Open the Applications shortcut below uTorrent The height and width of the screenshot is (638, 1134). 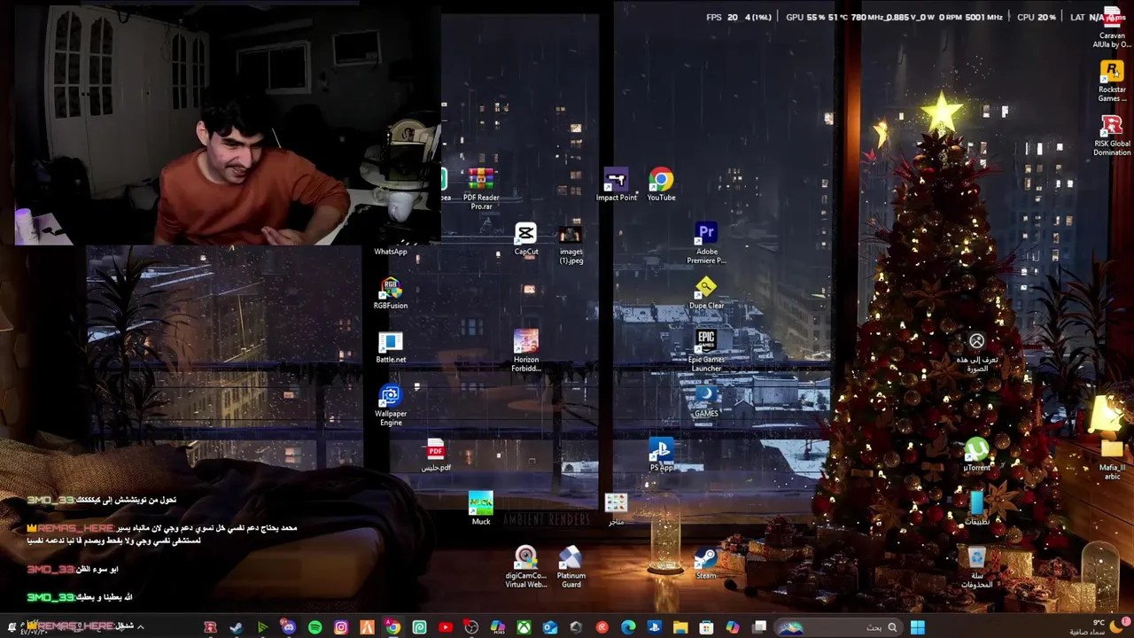coord(976,510)
